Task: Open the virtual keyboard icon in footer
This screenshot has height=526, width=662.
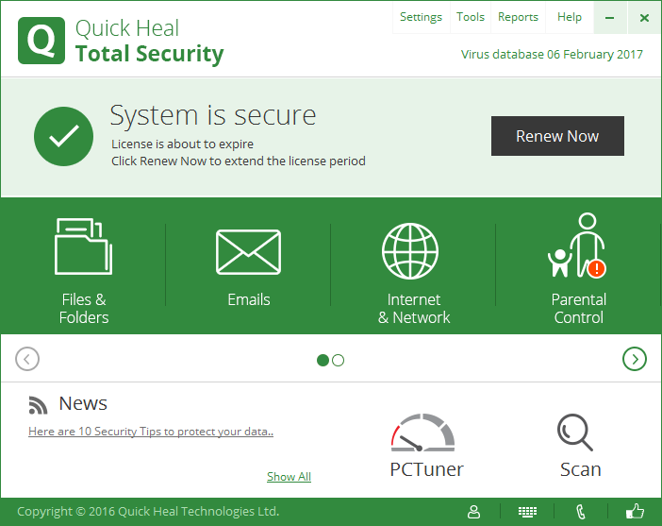Action: tap(528, 512)
